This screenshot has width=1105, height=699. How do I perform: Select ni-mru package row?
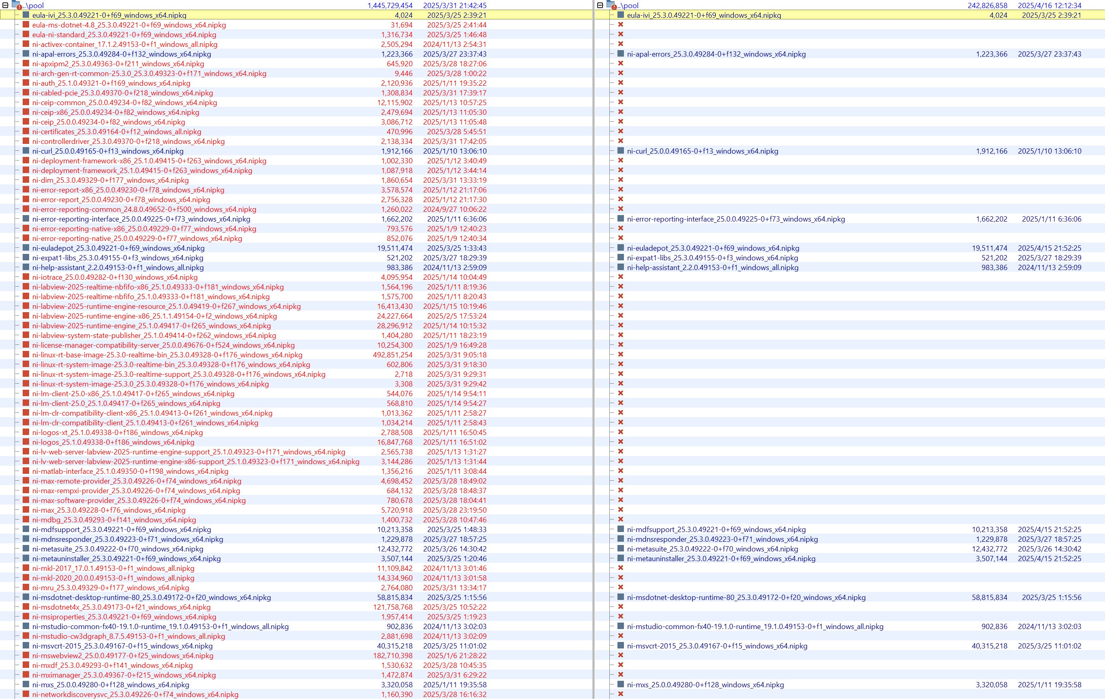[110, 587]
